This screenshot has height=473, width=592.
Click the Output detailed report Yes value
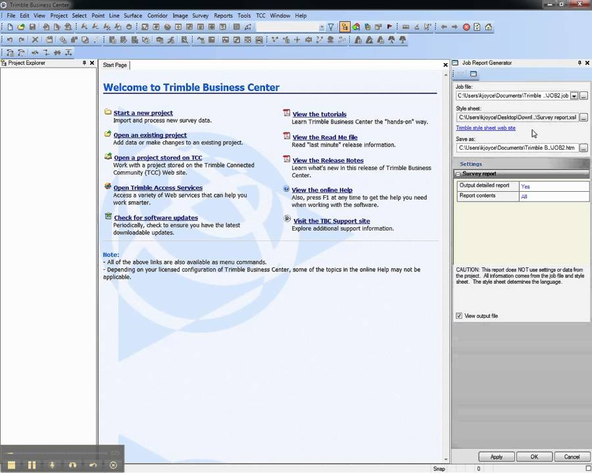[x=555, y=186]
